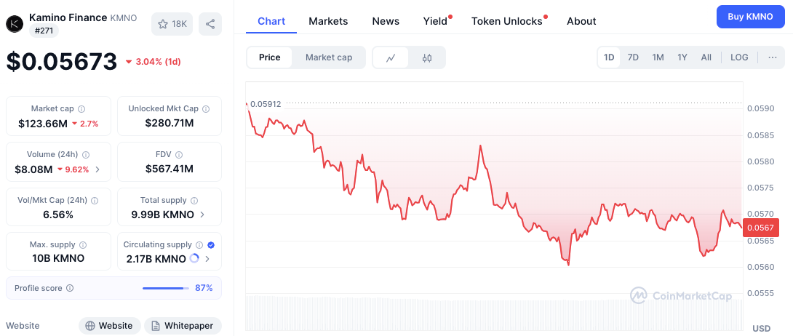Switch to the Markets tab
Viewport: 793px width, 336px height.
(x=328, y=21)
